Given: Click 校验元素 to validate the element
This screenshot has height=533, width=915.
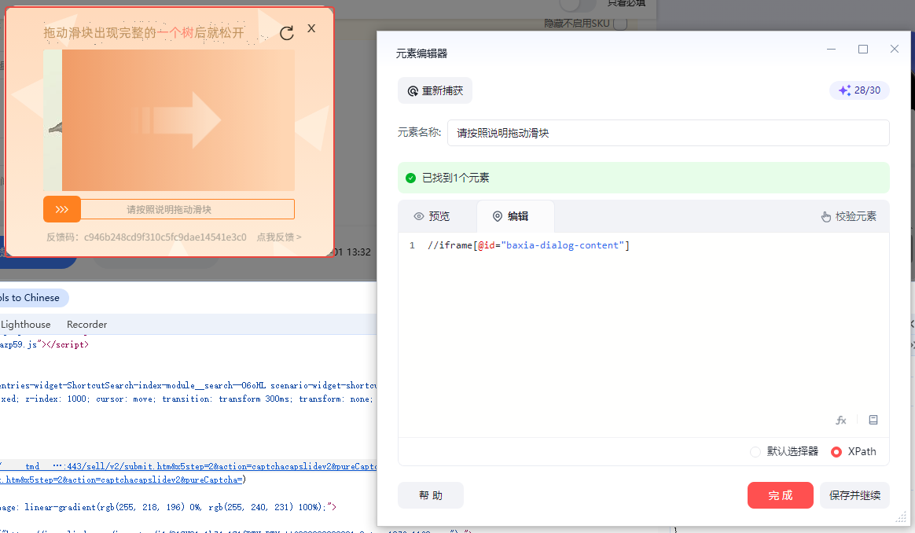Looking at the screenshot, I should point(848,217).
